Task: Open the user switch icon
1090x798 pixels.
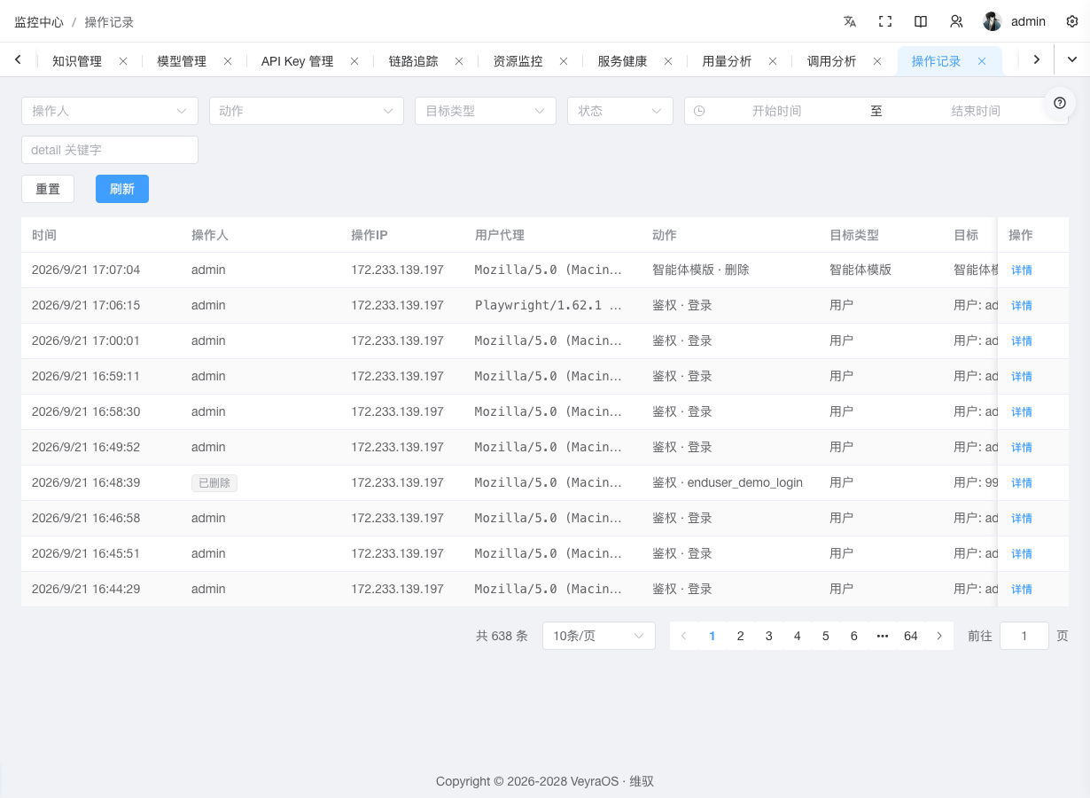Action: (x=956, y=21)
